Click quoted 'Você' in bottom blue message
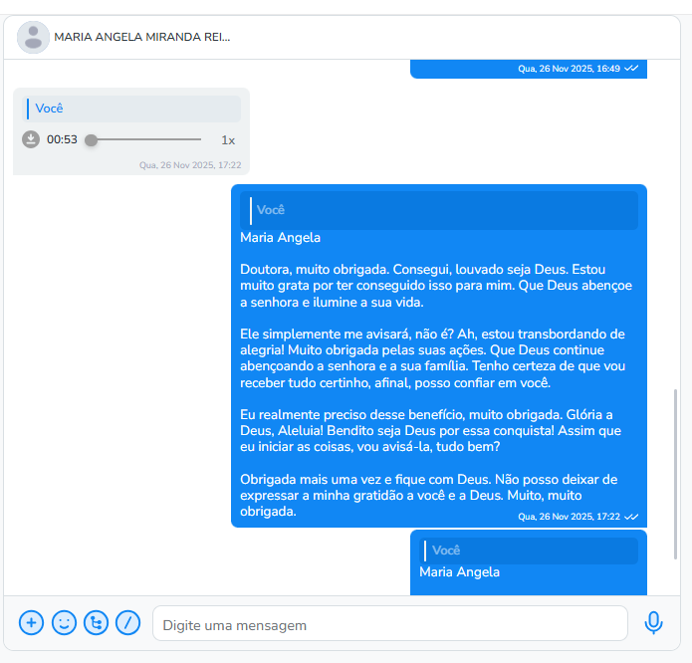This screenshot has height=663, width=692. click(530, 551)
